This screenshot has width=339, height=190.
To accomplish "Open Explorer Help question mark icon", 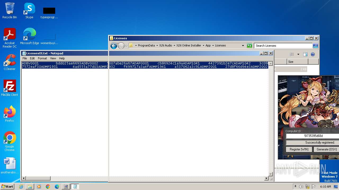I will click(x=313, y=54).
